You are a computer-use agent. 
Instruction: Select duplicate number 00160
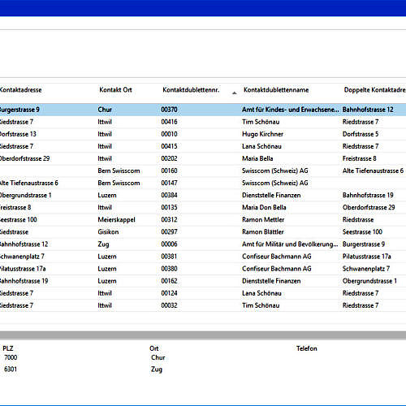(169, 171)
